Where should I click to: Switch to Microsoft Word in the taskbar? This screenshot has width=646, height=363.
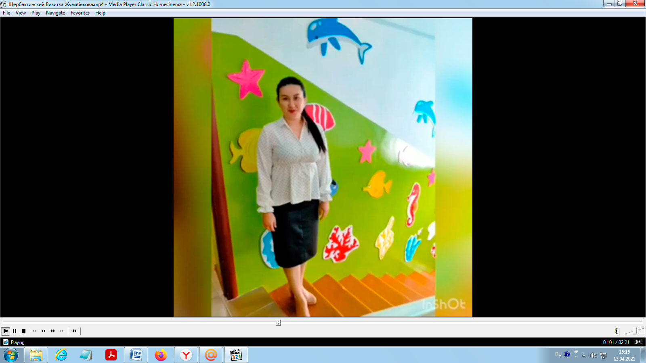click(136, 355)
